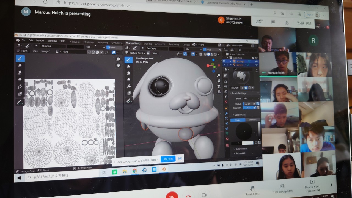Expand the Advanced panel
The height and width of the screenshot is (198, 352).
[240, 153]
